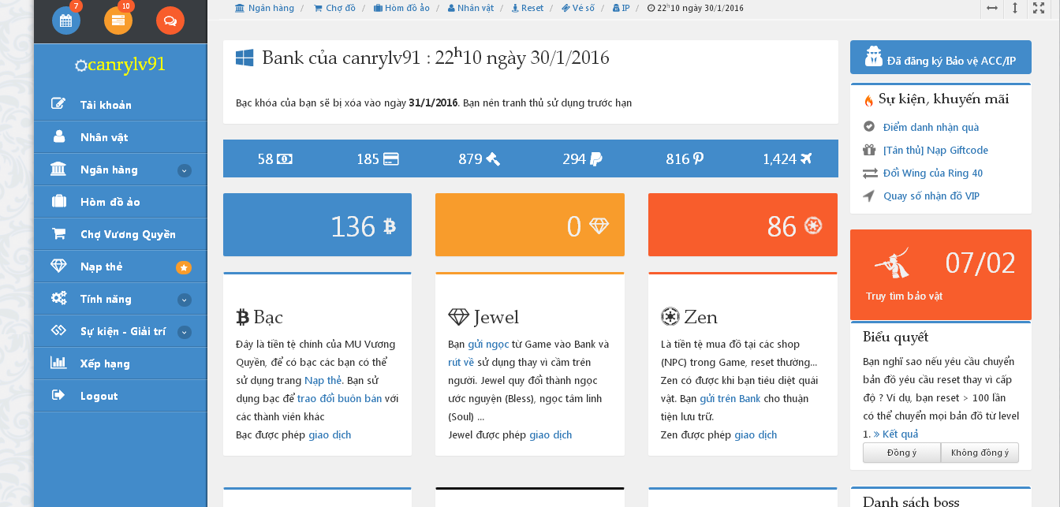Expand the Tính năng sidebar submenu arrow
1060x507 pixels.
184,300
